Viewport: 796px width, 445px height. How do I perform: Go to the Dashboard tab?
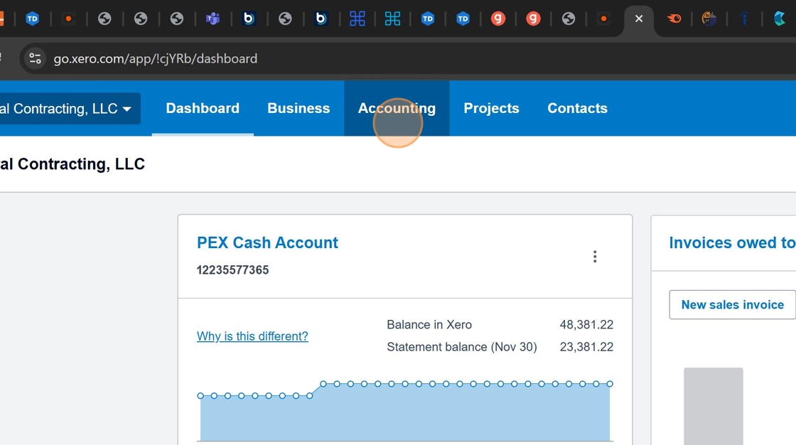[x=203, y=108]
